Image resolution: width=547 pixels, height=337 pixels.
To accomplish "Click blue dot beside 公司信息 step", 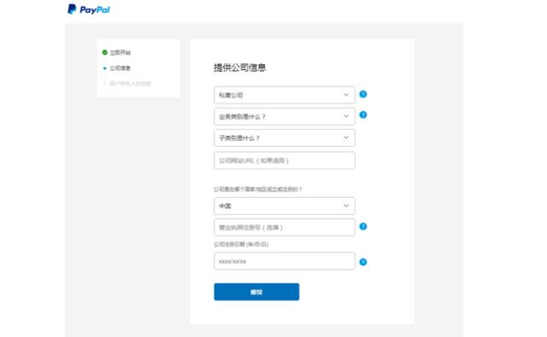I will tap(104, 68).
